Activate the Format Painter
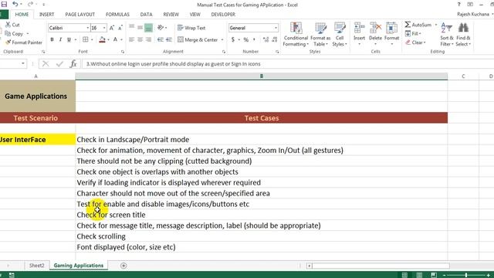The image size is (494, 278). tap(24, 42)
